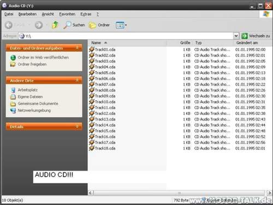Image resolution: width=273 pixels, height=205 pixels.
Task: Select the Track04.cda file icon
Action: [92, 67]
